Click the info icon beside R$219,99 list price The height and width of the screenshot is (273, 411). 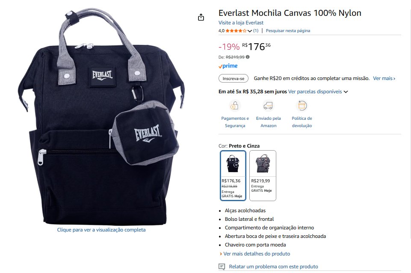(248, 57)
